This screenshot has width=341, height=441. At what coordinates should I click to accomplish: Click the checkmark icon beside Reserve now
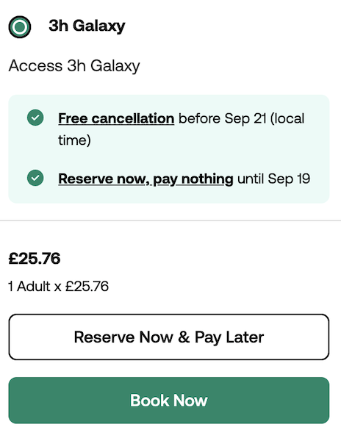[35, 178]
